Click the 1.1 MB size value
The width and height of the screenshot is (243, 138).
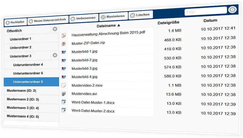(175, 85)
